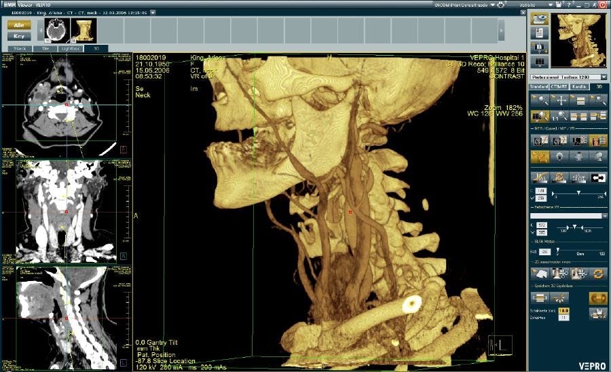Expand the study title dropdown arrow
Screen dimensions: 611x372
point(153,12)
